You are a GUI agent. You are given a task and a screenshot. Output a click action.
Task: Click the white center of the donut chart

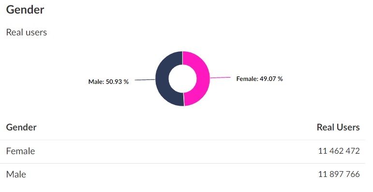coord(183,79)
